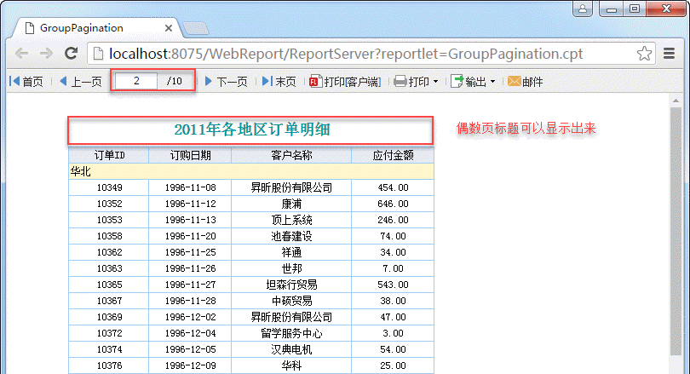Click the Chrome user profile icon
The width and height of the screenshot is (690, 374).
(583, 9)
